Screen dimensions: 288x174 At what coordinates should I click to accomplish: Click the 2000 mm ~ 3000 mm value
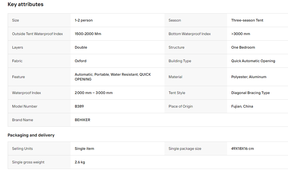click(x=94, y=93)
